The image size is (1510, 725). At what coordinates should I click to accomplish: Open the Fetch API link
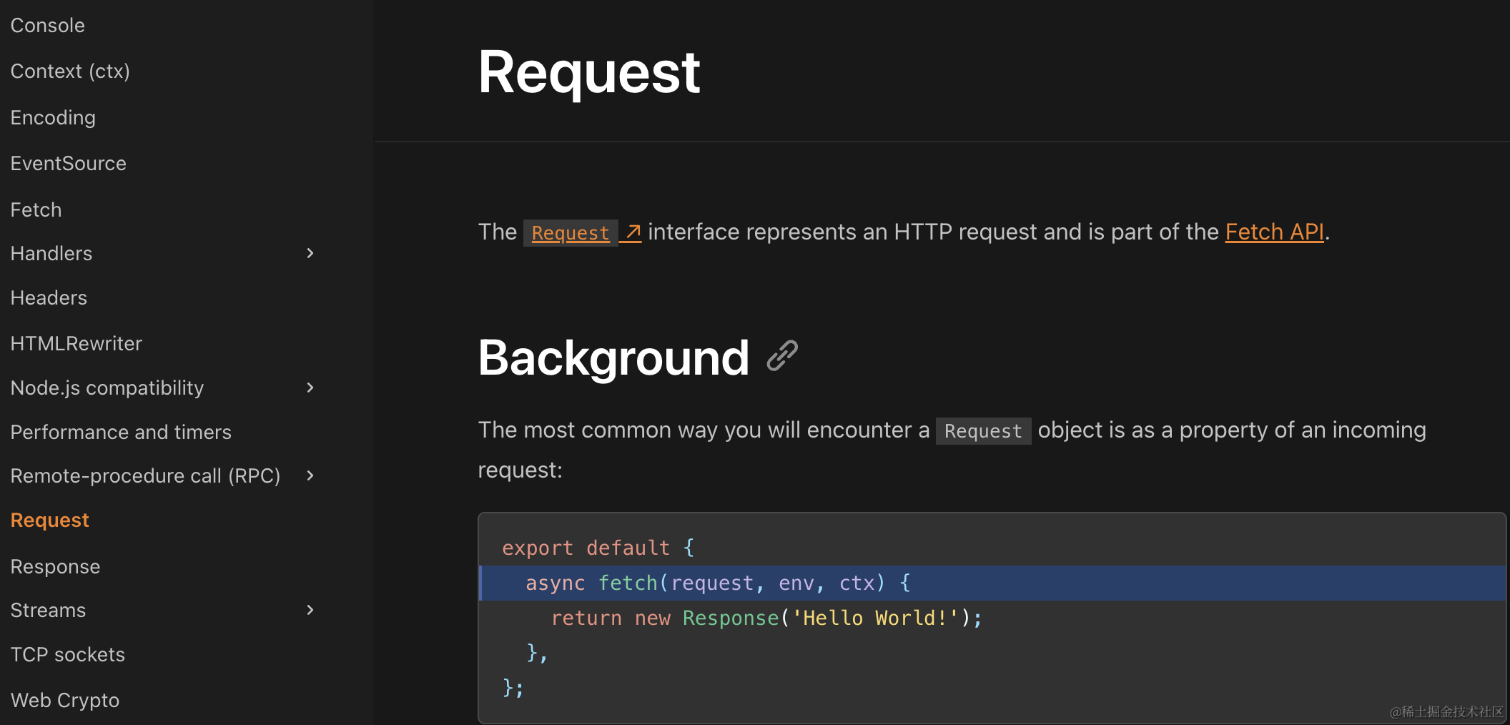click(1274, 232)
